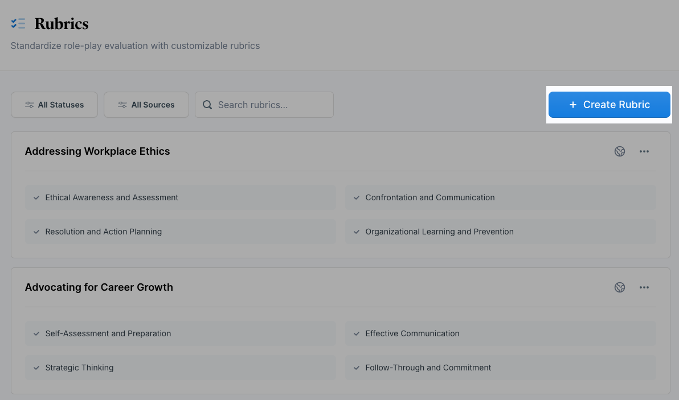Screen dimensions: 679x400
Task: Click the Create Rubric button
Action: [610, 105]
